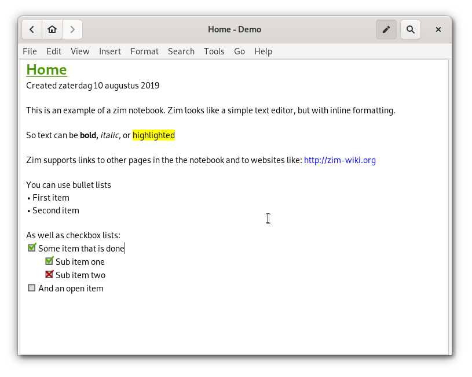Open the Search menu
472x377 pixels.
181,51
